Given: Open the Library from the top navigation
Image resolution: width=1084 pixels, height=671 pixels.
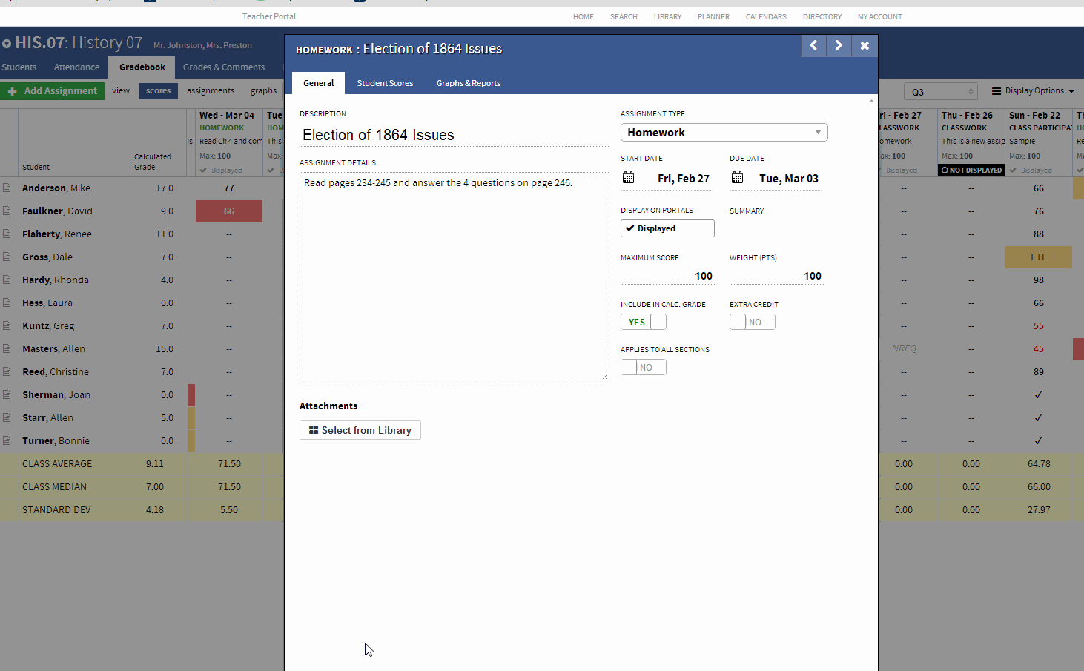Looking at the screenshot, I should 667,16.
